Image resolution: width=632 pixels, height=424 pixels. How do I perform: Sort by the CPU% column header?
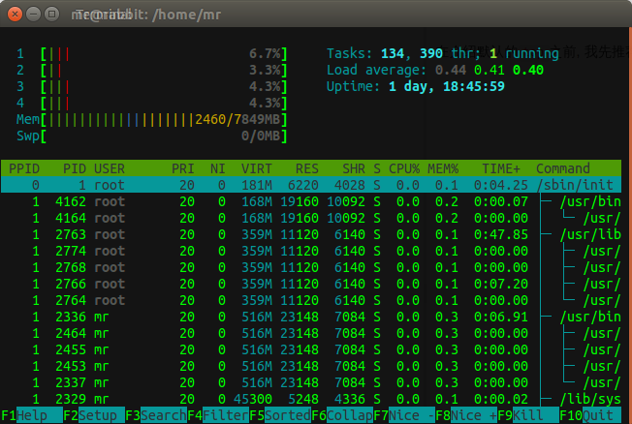(x=405, y=168)
